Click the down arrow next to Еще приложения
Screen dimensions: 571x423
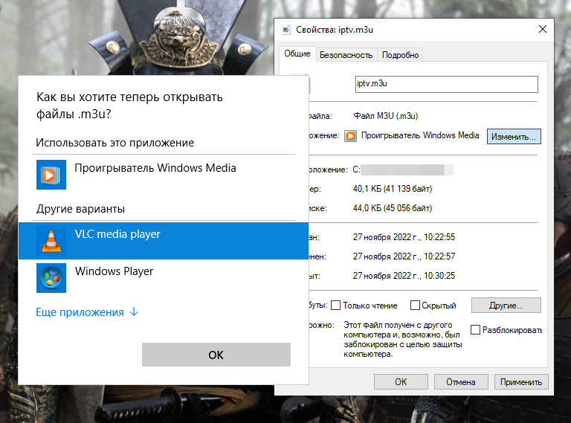(x=134, y=312)
